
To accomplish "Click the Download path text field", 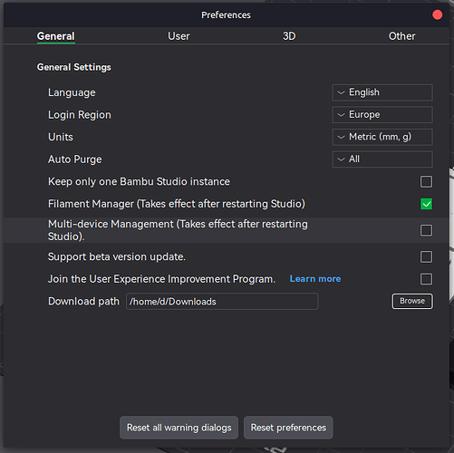I will 222,302.
